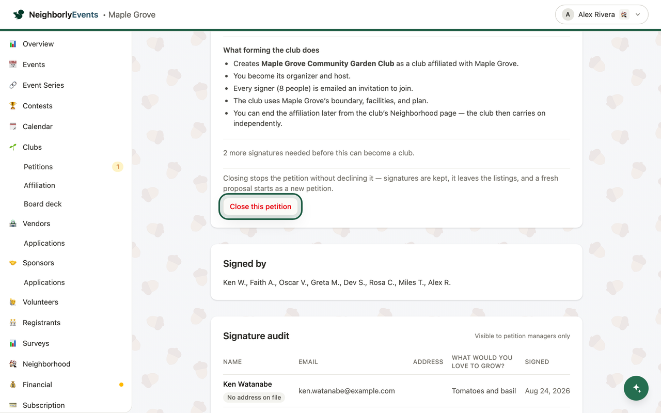Click the Contests trophy icon

(13, 106)
